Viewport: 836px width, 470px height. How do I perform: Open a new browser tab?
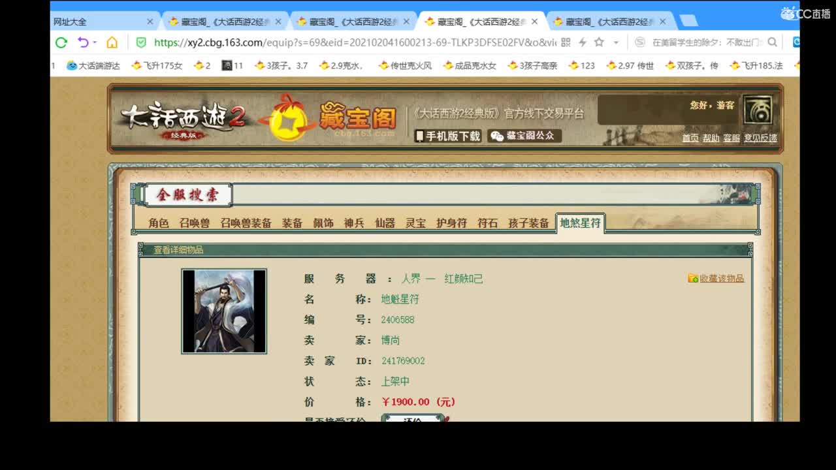[x=688, y=22]
